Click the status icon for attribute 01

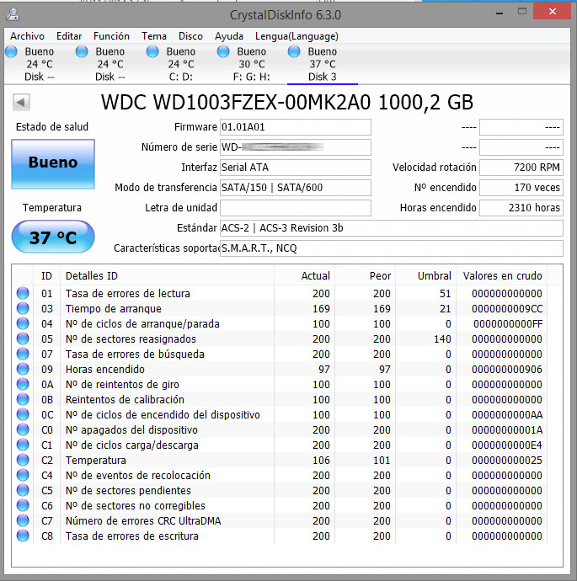tap(23, 293)
